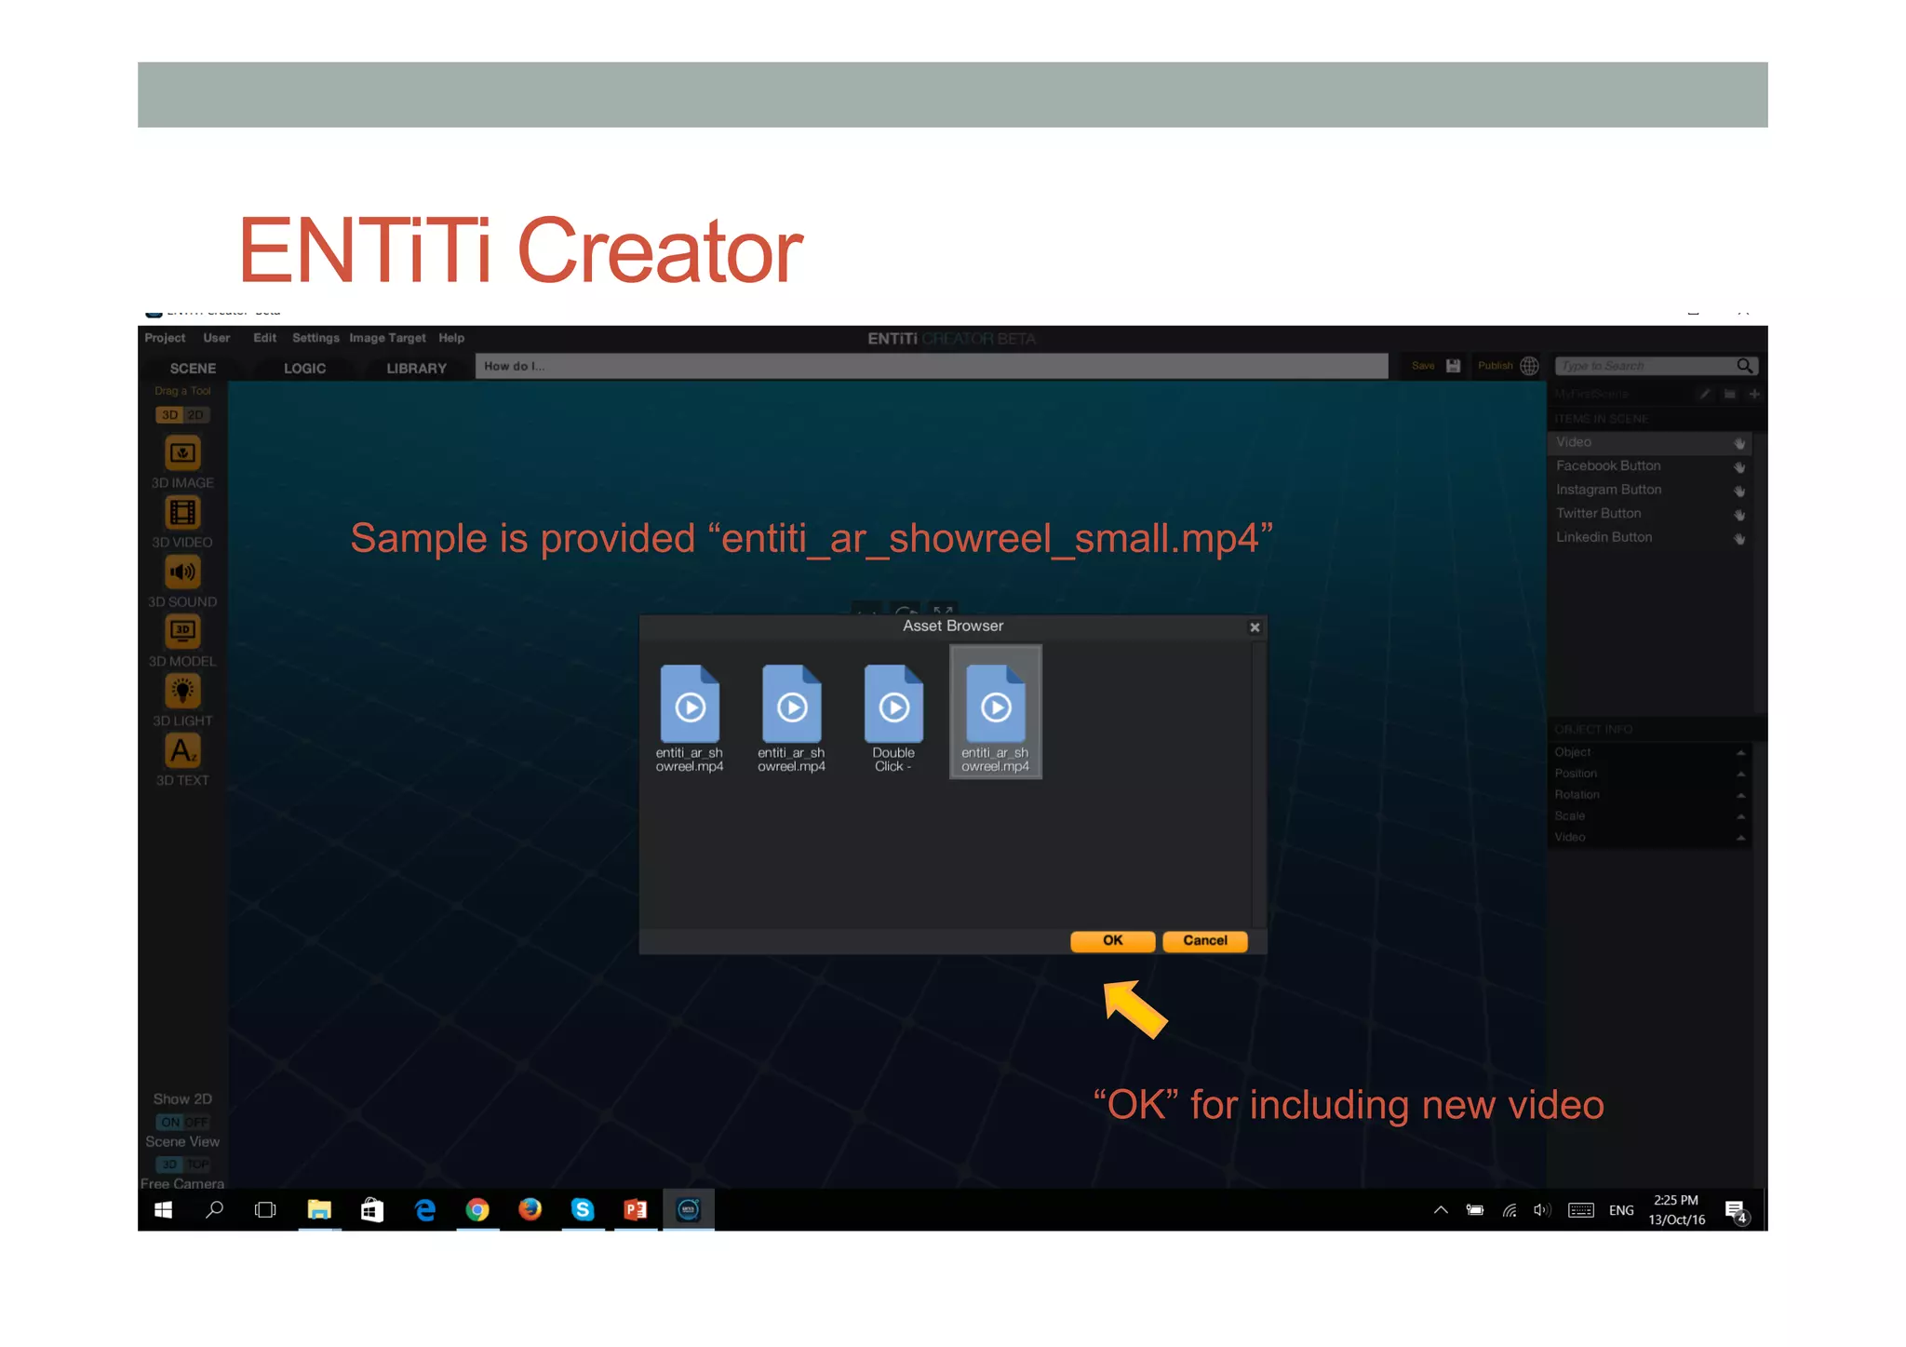Switch tool mode to 2D
This screenshot has width=1906, height=1347.
(195, 415)
